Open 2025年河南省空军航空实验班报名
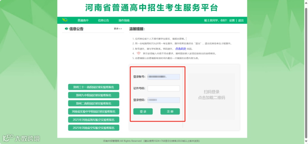Viewport: 308px width, 144px height. (94, 128)
